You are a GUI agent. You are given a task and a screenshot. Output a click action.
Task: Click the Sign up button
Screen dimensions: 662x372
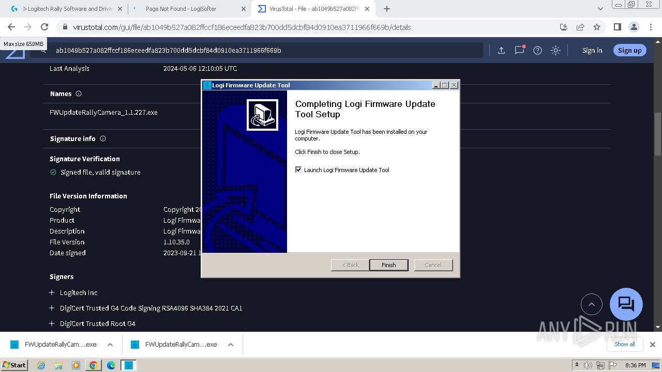pos(629,50)
